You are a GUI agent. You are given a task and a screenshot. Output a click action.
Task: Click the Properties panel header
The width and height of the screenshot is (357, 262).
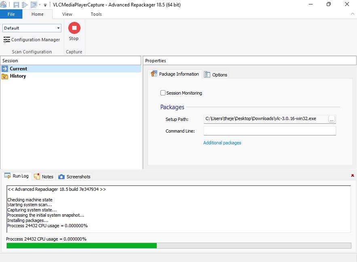[250, 61]
